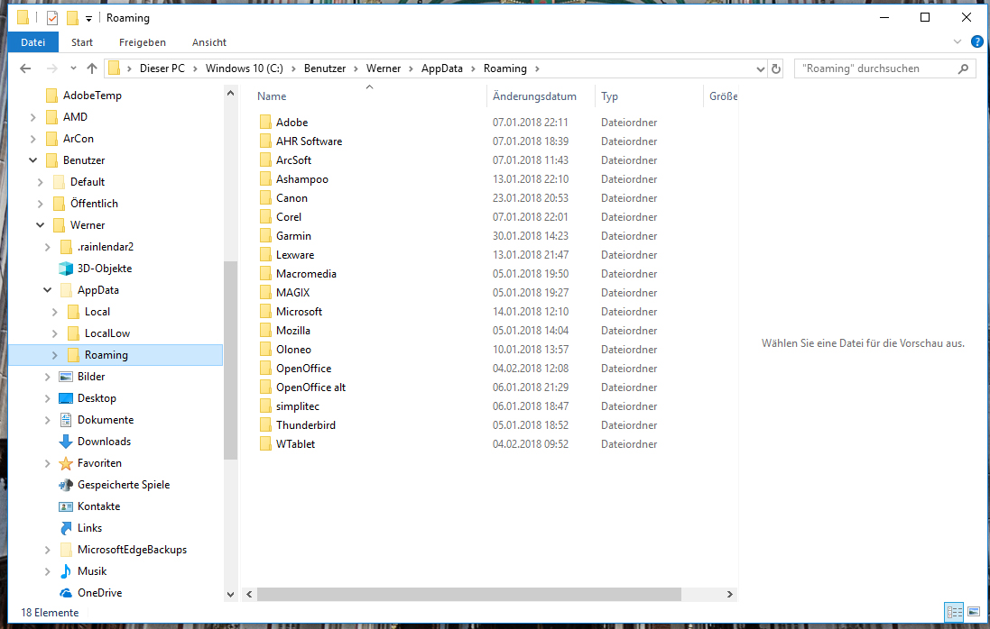990x629 pixels.
Task: Open the address bar history dropdown
Action: click(758, 68)
